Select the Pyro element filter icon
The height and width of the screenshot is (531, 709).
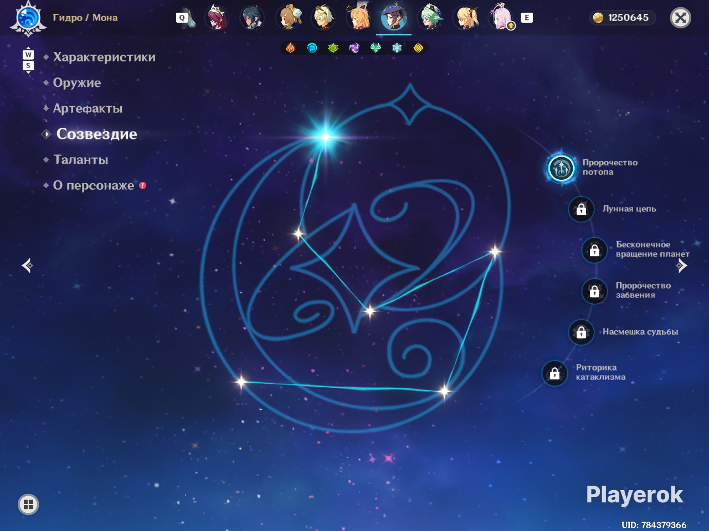(x=291, y=48)
